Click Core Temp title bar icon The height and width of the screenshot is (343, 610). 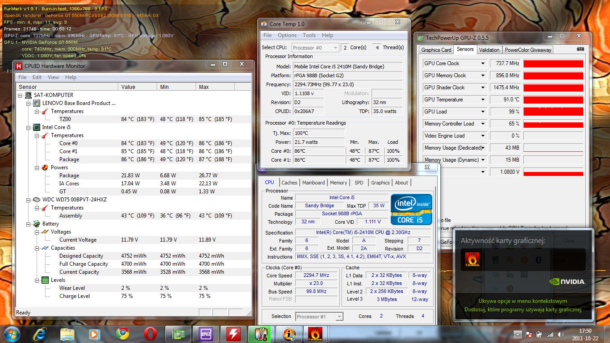(x=263, y=24)
